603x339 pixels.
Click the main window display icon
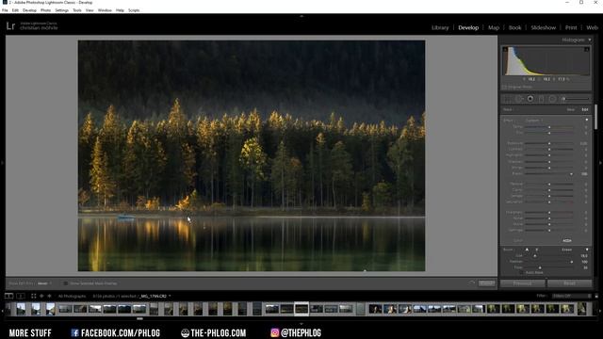click(x=8, y=296)
